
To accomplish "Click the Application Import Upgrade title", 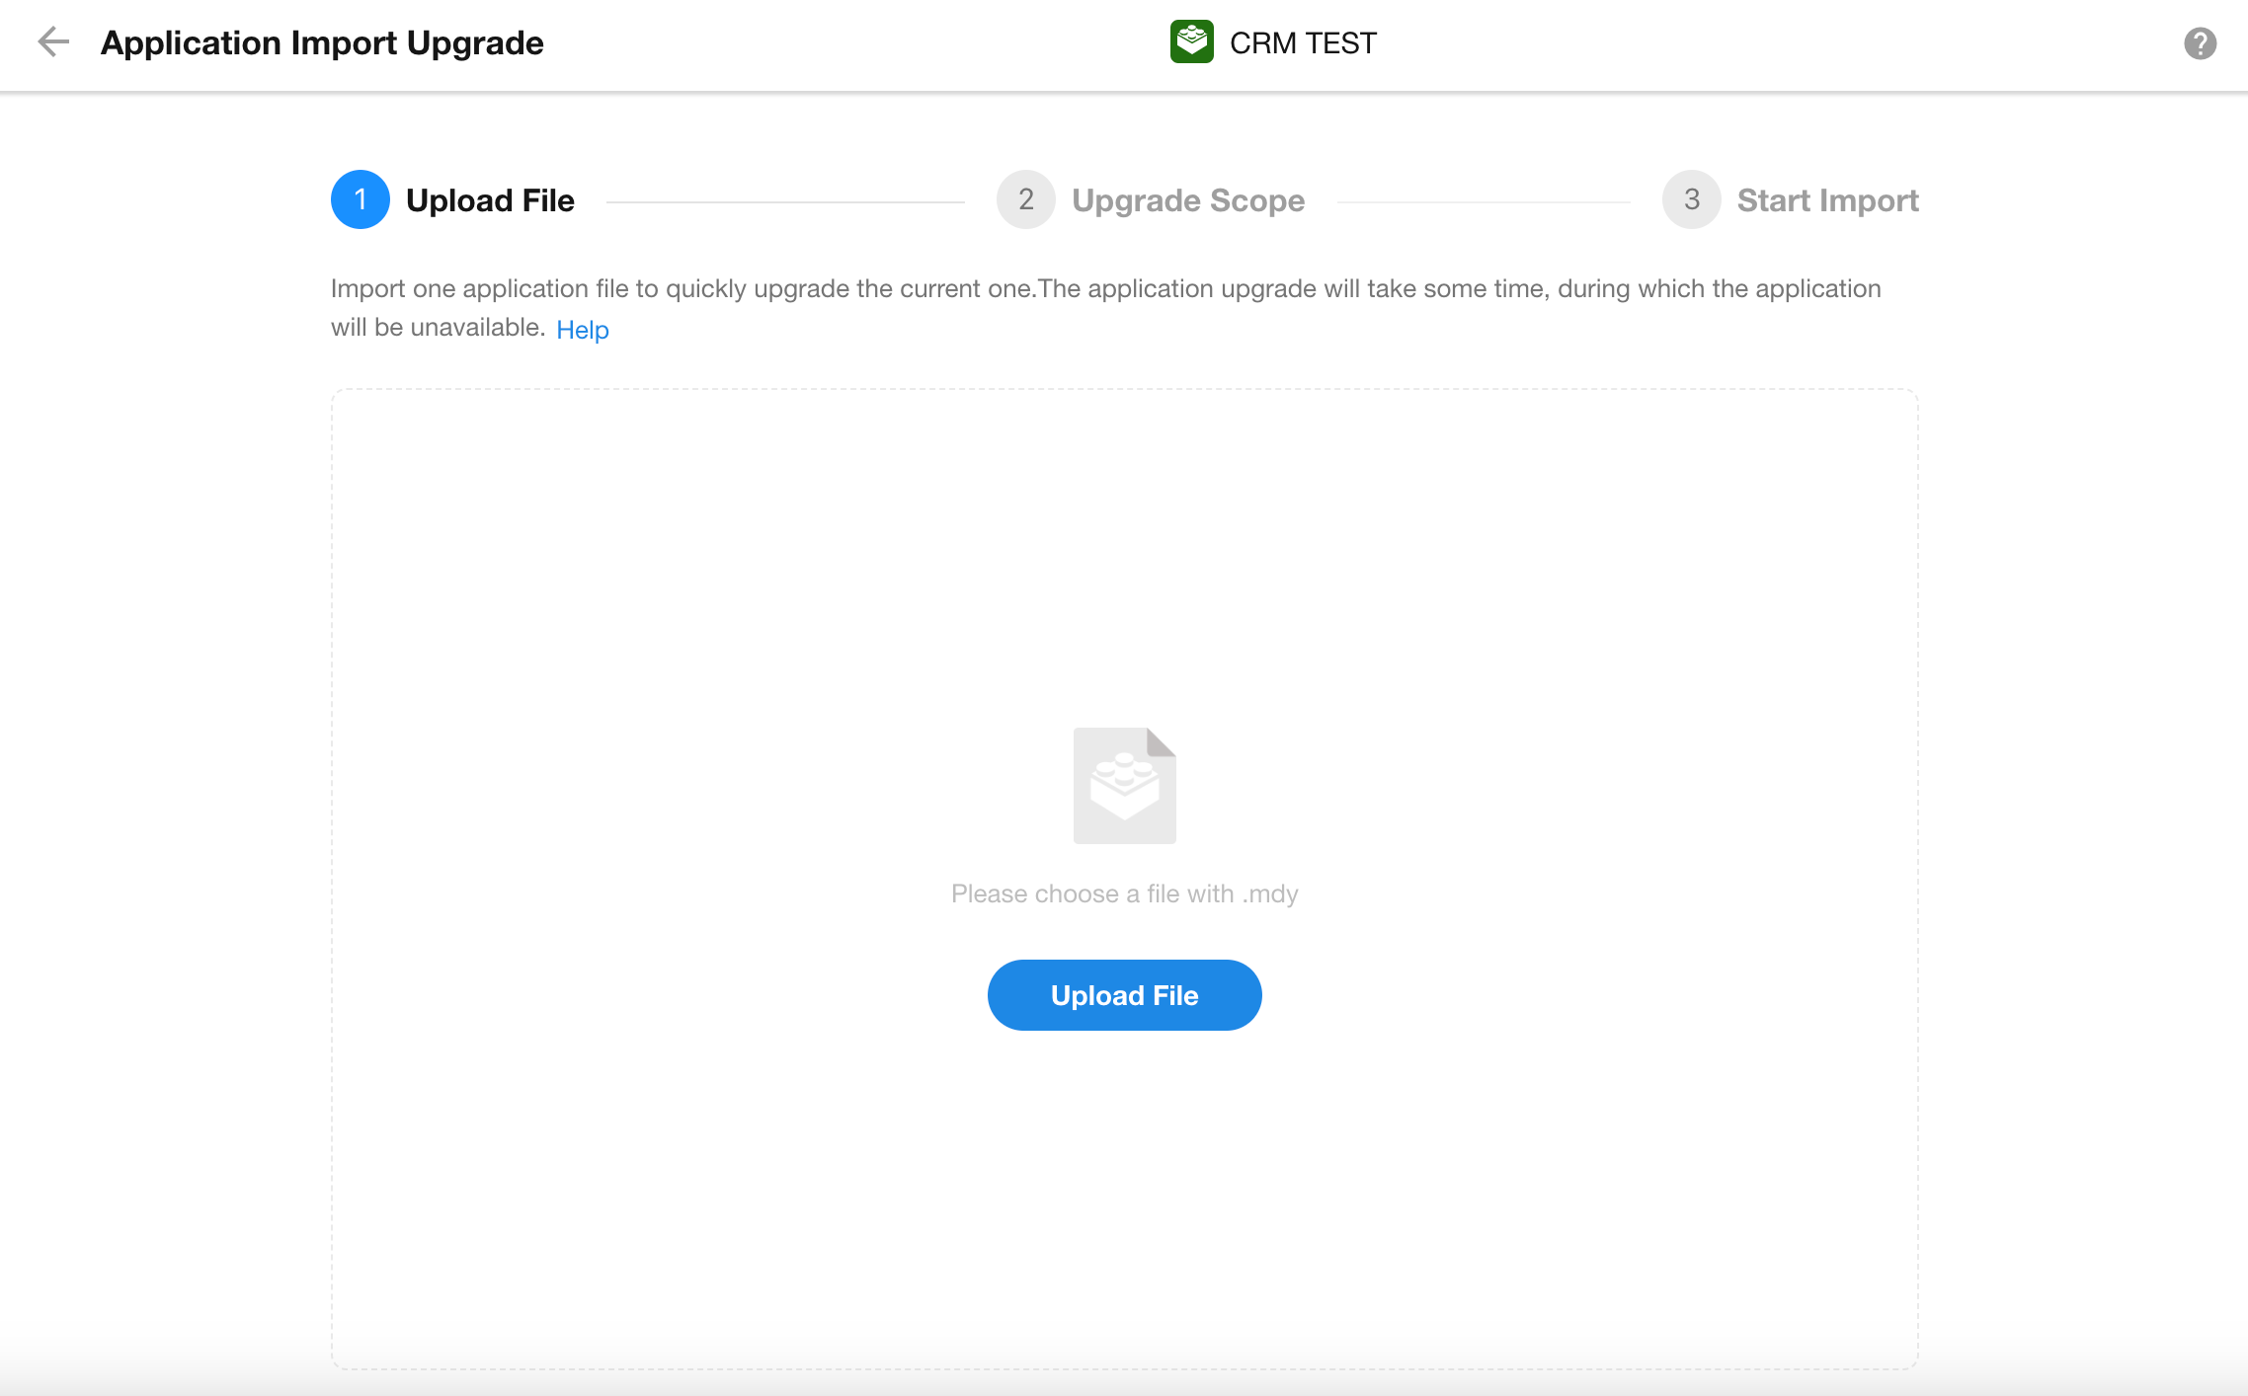I will [322, 43].
